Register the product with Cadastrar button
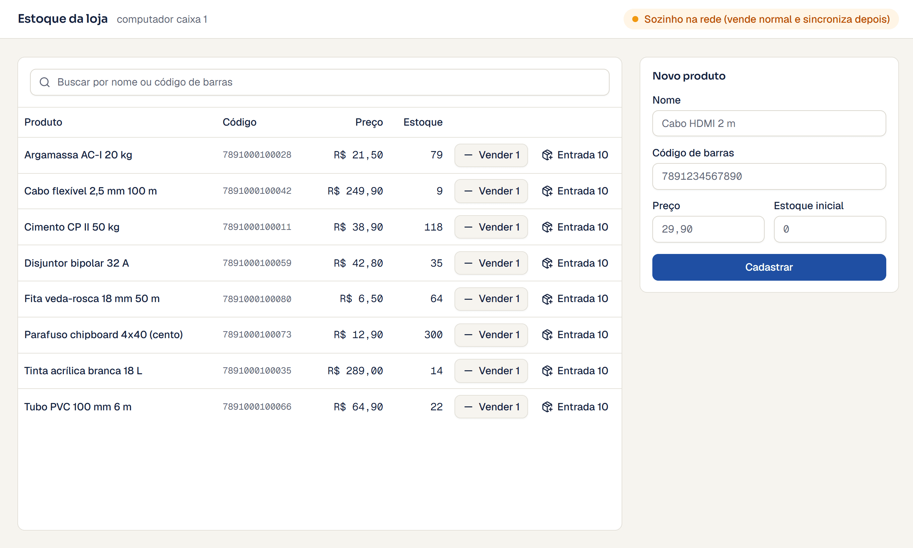 pyautogui.click(x=769, y=267)
